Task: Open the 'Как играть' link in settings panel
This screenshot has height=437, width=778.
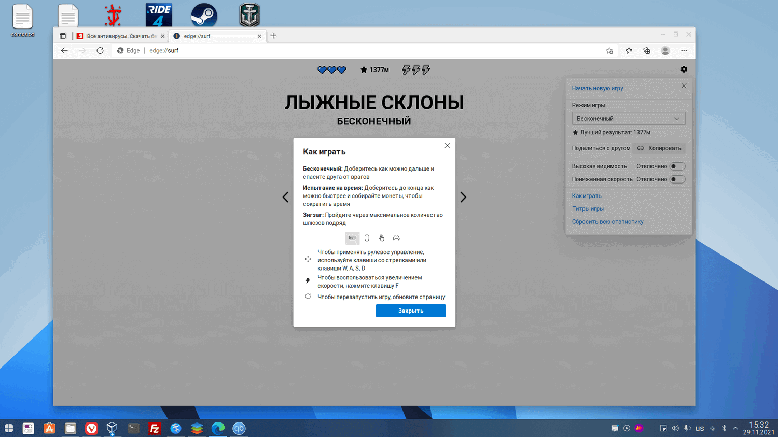Action: point(587,196)
